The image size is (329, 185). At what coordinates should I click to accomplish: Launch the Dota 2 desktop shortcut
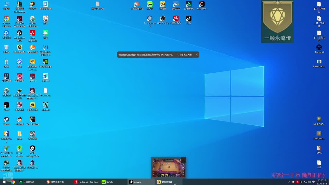point(32,77)
